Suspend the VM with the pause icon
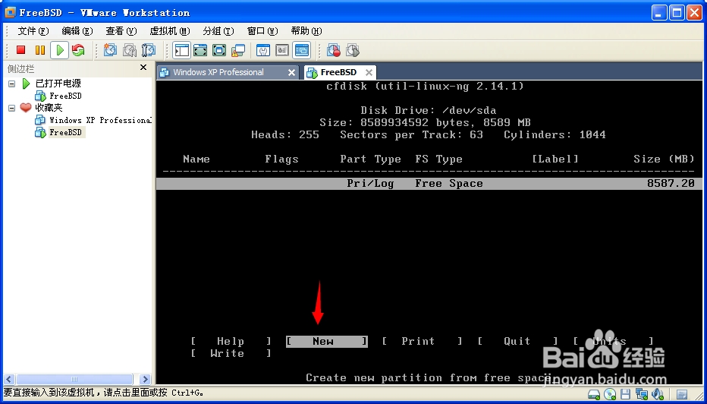The width and height of the screenshot is (707, 404). (x=40, y=50)
